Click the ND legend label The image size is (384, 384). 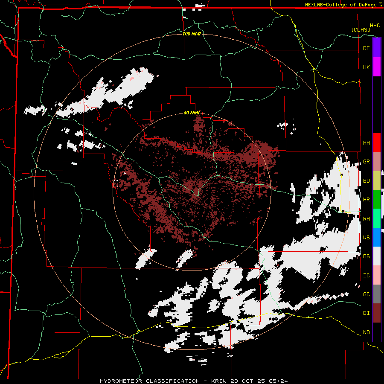366,332
